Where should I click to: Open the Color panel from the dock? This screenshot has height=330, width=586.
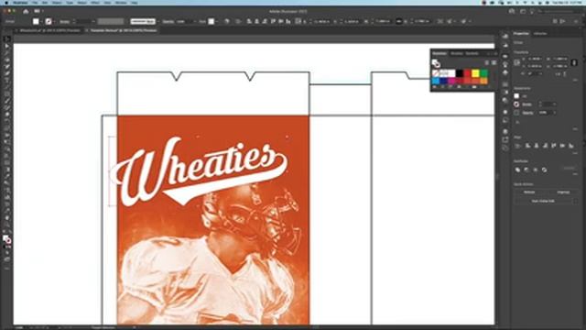505,37
